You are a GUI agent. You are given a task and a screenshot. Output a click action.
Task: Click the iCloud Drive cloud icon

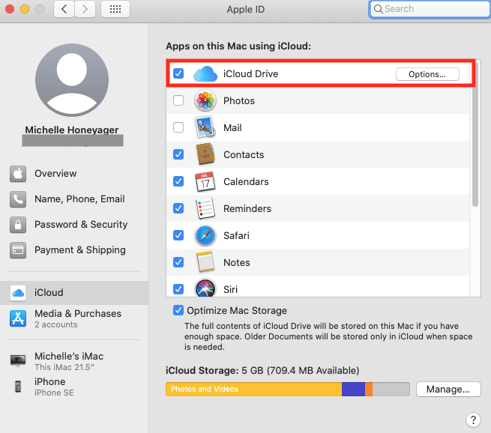(205, 74)
